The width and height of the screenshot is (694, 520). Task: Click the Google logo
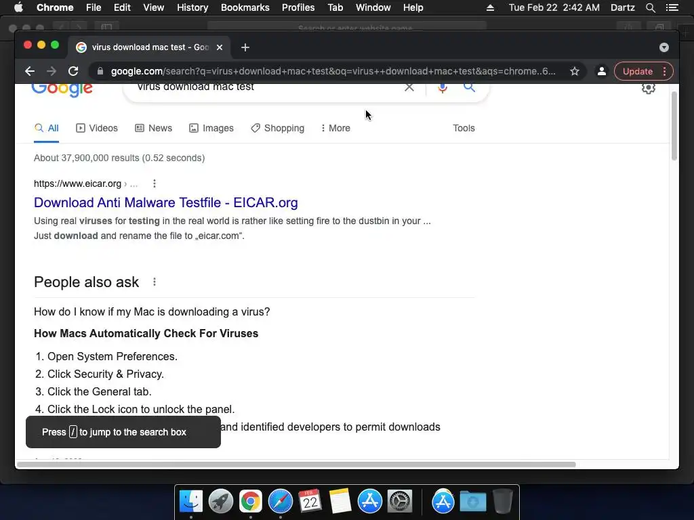tap(62, 89)
